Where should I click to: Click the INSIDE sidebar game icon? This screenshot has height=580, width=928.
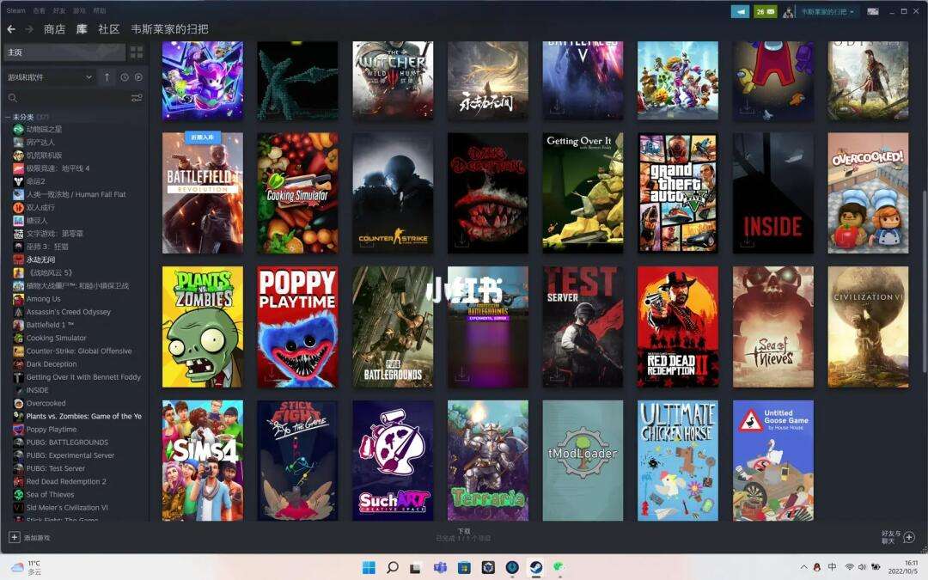(18, 390)
